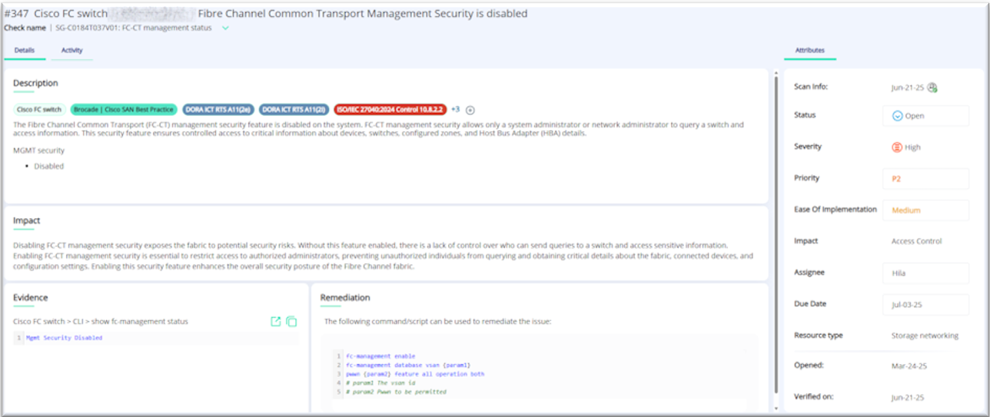Click the scan info status icon

pyautogui.click(x=932, y=88)
